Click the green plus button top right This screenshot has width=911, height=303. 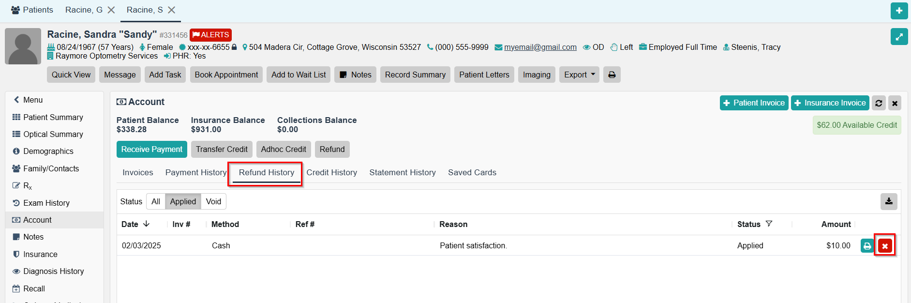coord(899,11)
